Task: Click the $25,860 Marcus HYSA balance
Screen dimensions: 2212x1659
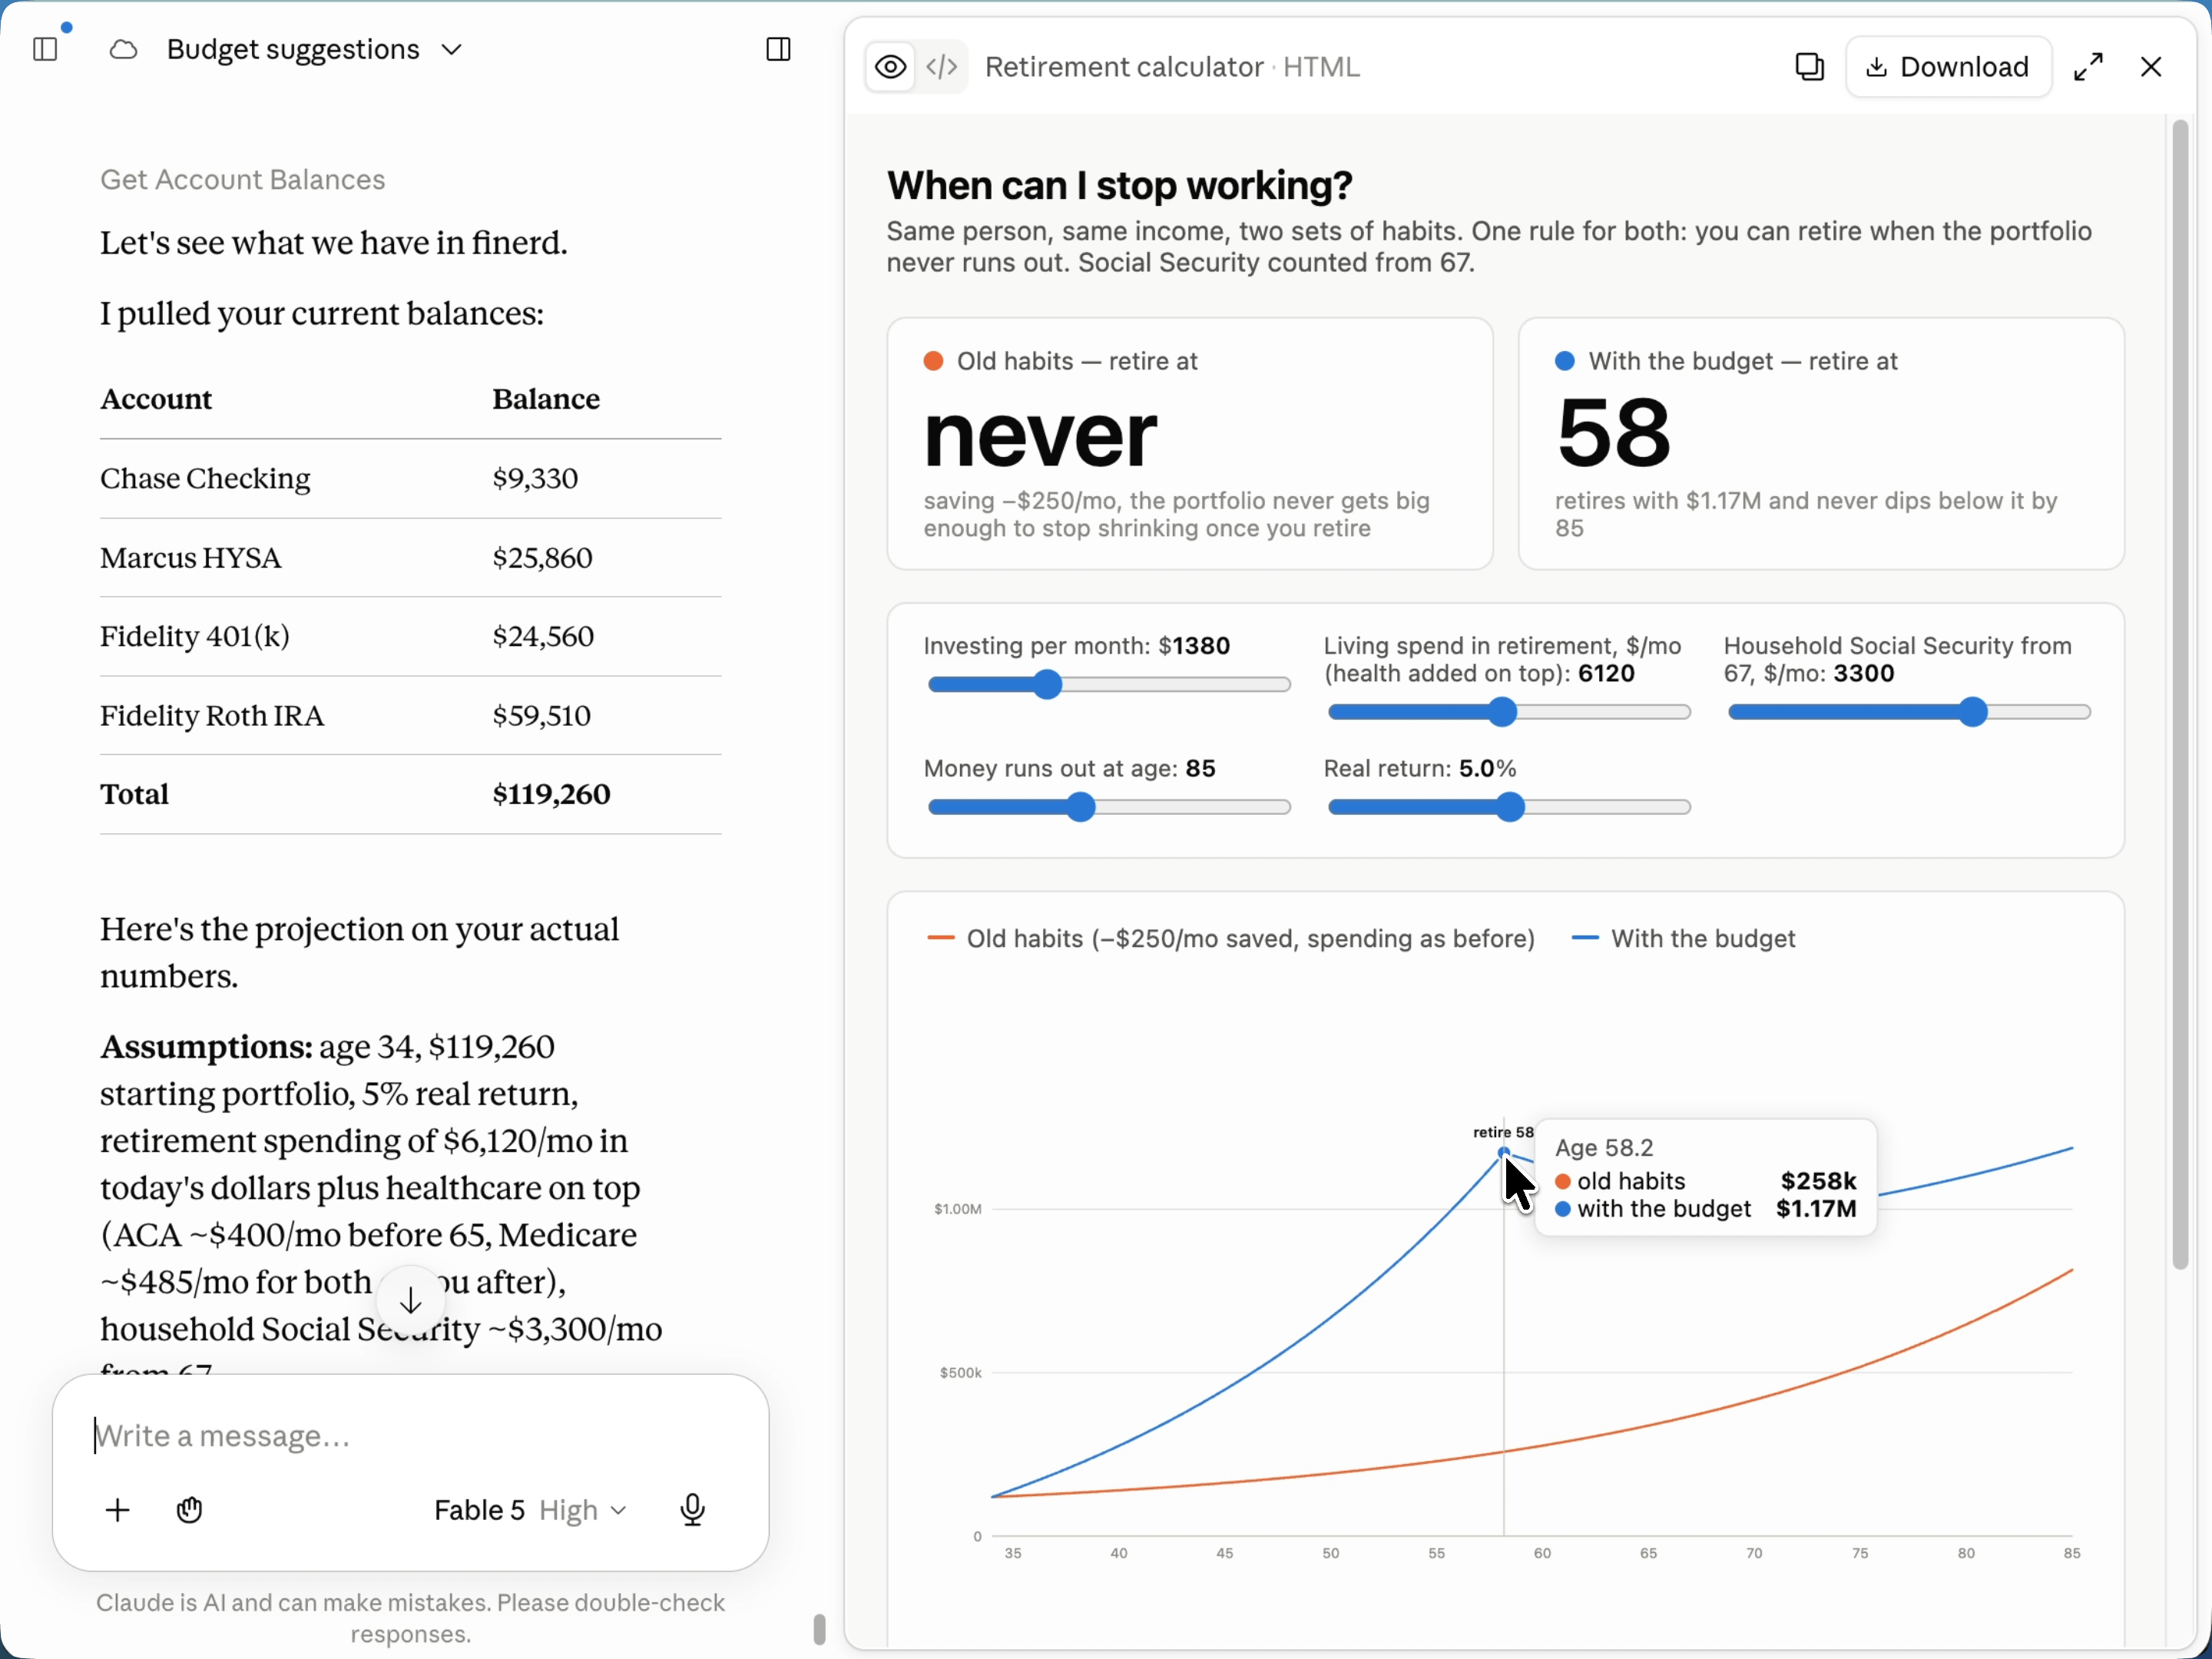Action: [x=542, y=558]
